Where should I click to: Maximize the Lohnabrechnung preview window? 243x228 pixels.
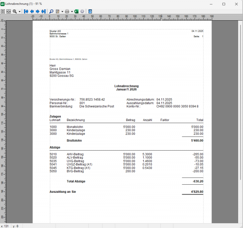pos(224,4)
